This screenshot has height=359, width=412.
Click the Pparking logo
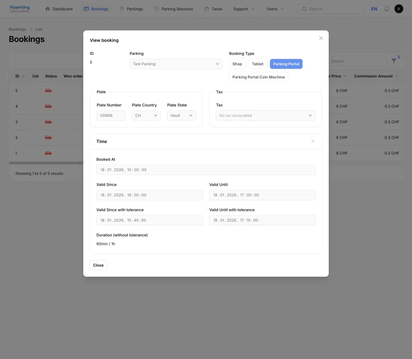pos(20,8)
